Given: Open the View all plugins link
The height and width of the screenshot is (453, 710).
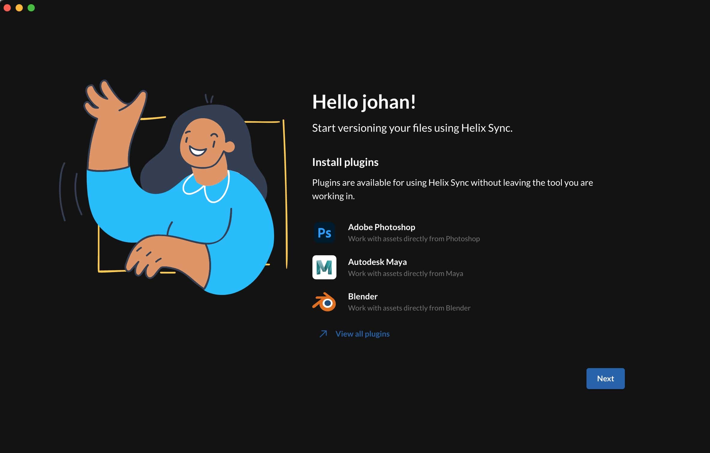Looking at the screenshot, I should pyautogui.click(x=362, y=334).
